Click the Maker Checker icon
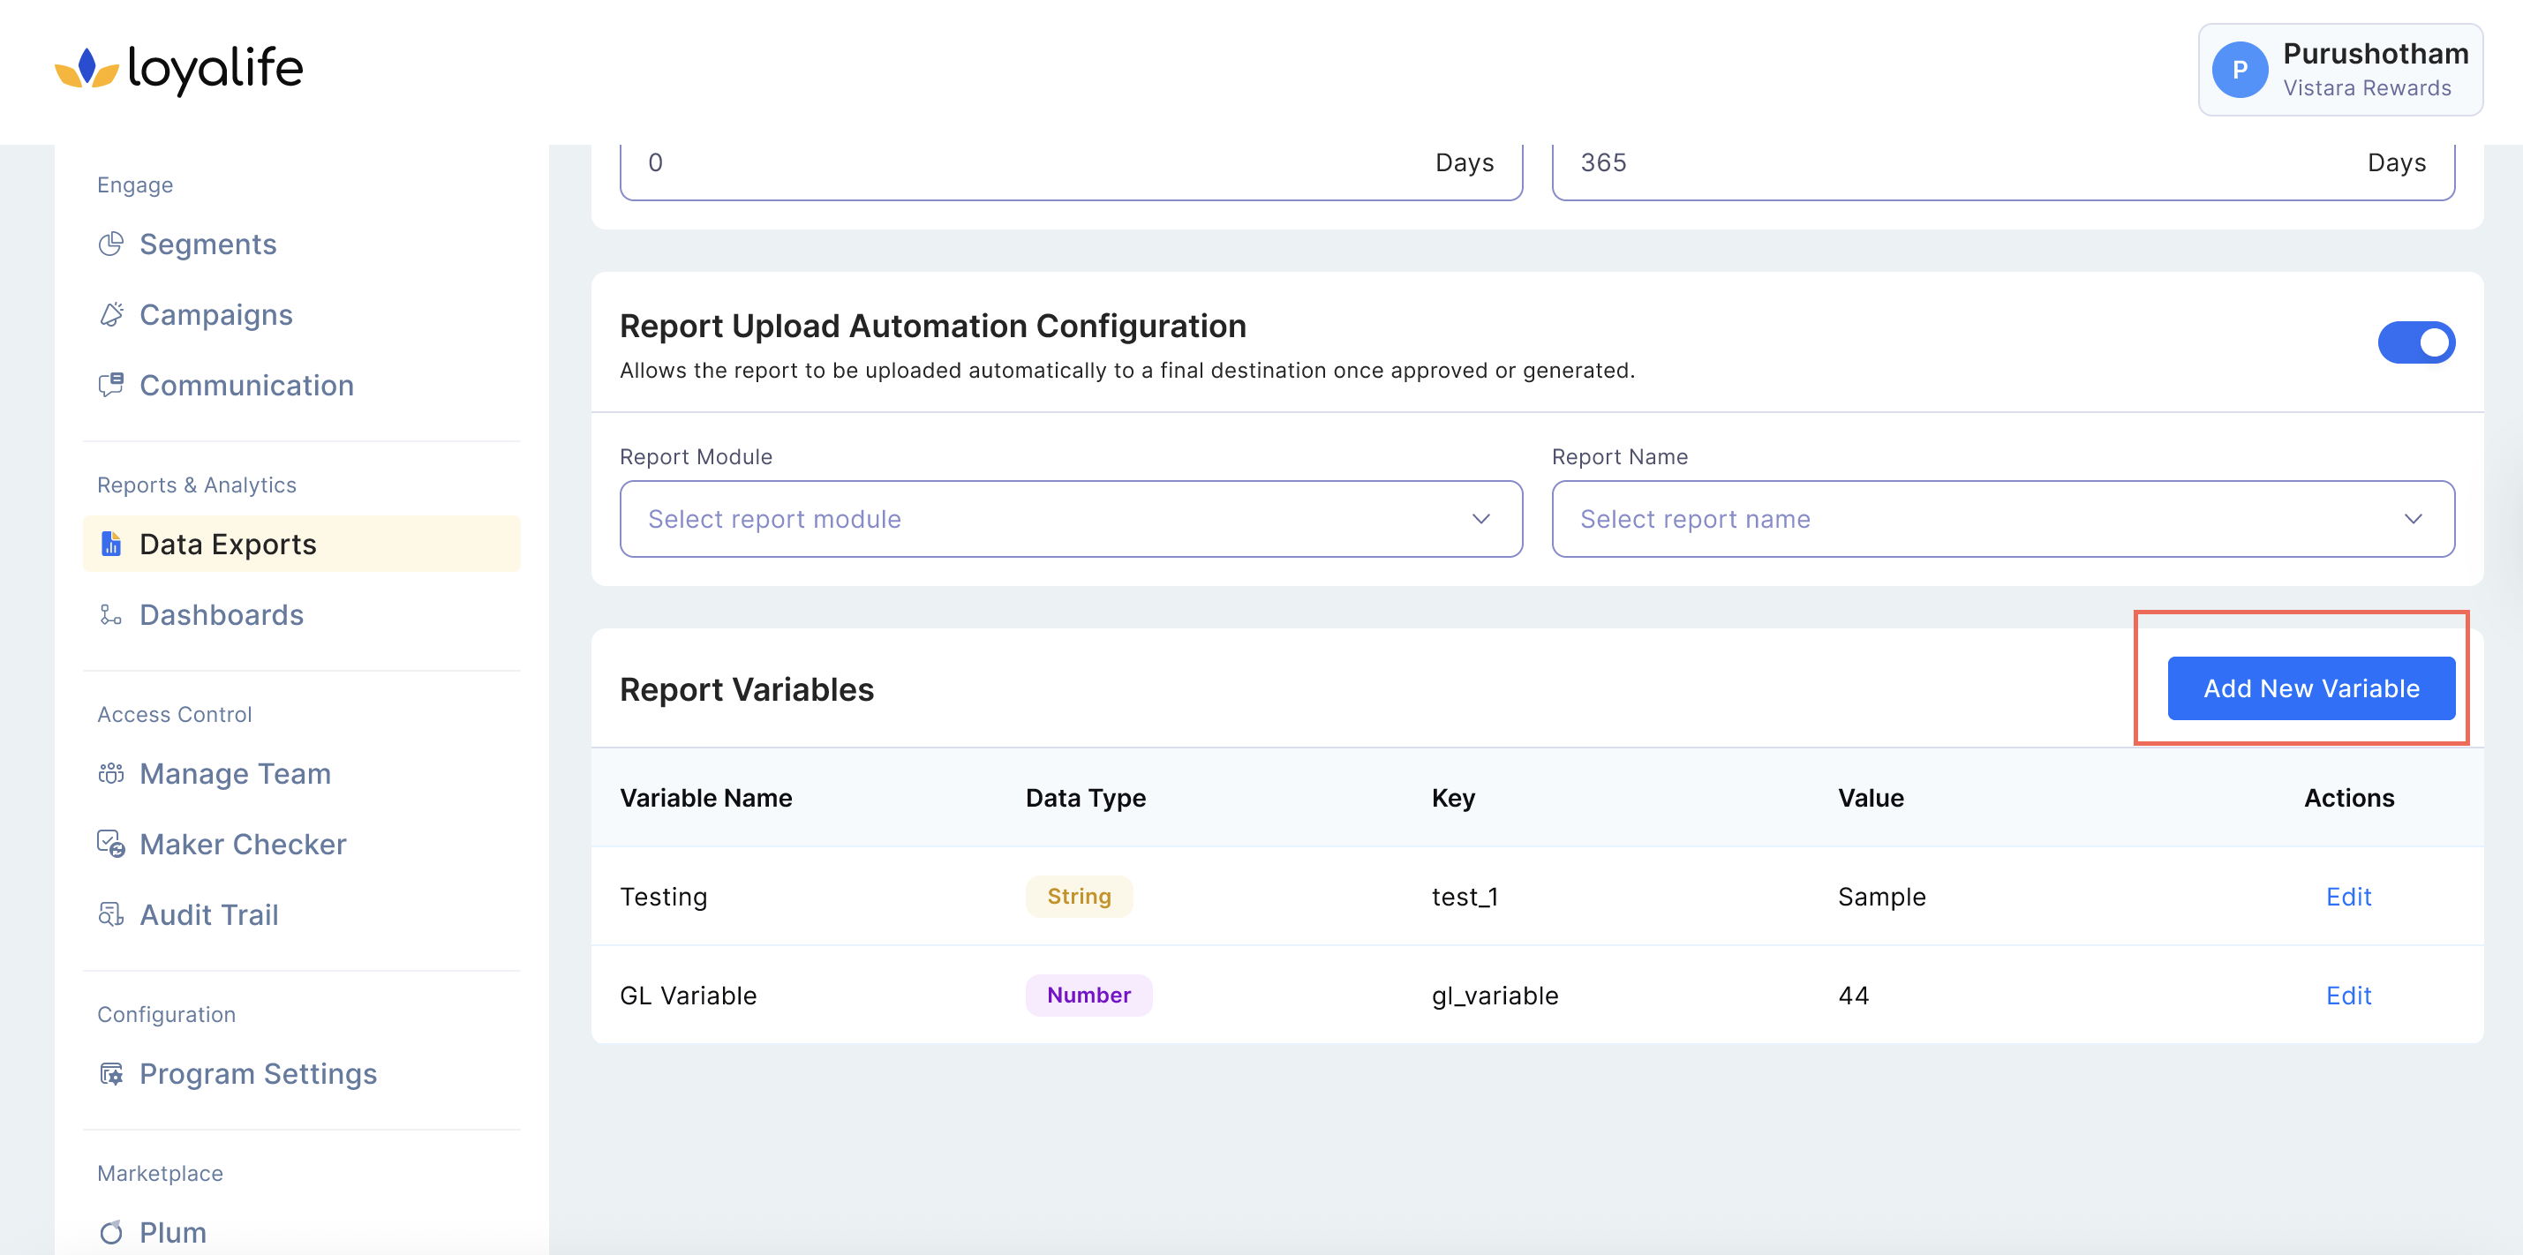Screen dimensions: 2523x1255 point(110,844)
